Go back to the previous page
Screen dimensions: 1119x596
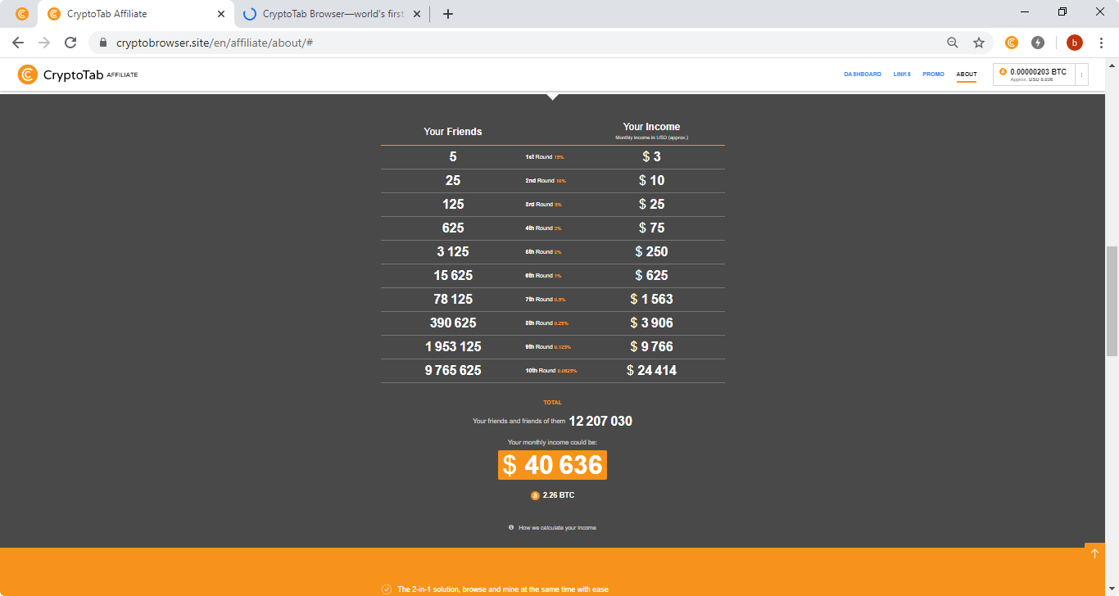(18, 43)
